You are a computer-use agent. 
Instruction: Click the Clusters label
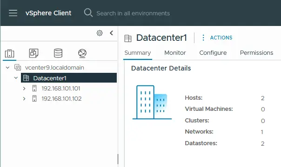click(x=197, y=121)
